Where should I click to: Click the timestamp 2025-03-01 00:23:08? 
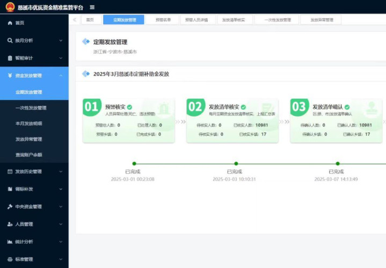coord(133,179)
